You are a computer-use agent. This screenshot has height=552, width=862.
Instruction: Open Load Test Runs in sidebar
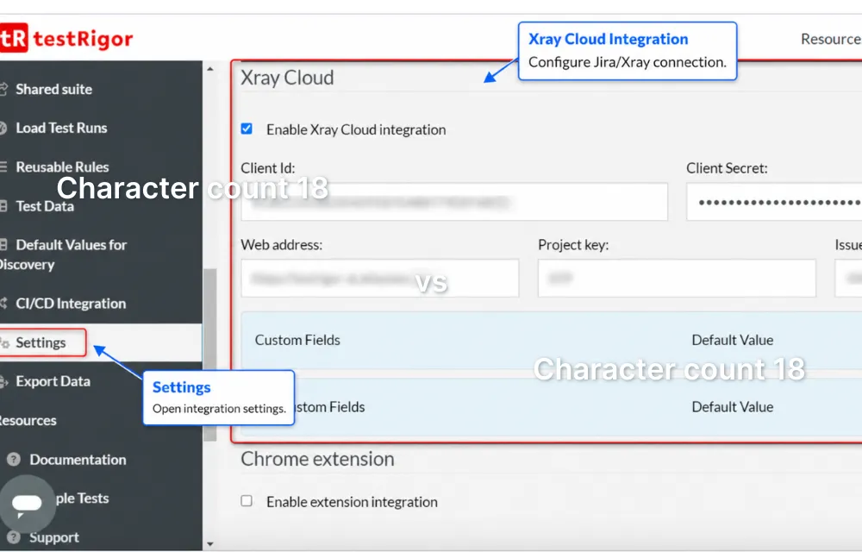[x=61, y=129]
